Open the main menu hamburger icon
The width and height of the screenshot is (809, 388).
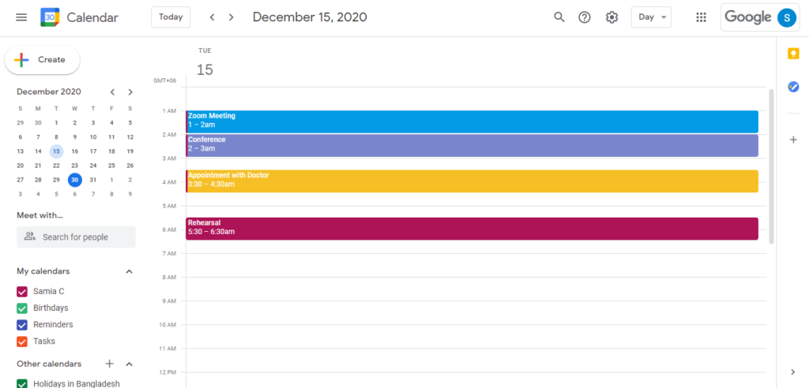pyautogui.click(x=21, y=17)
